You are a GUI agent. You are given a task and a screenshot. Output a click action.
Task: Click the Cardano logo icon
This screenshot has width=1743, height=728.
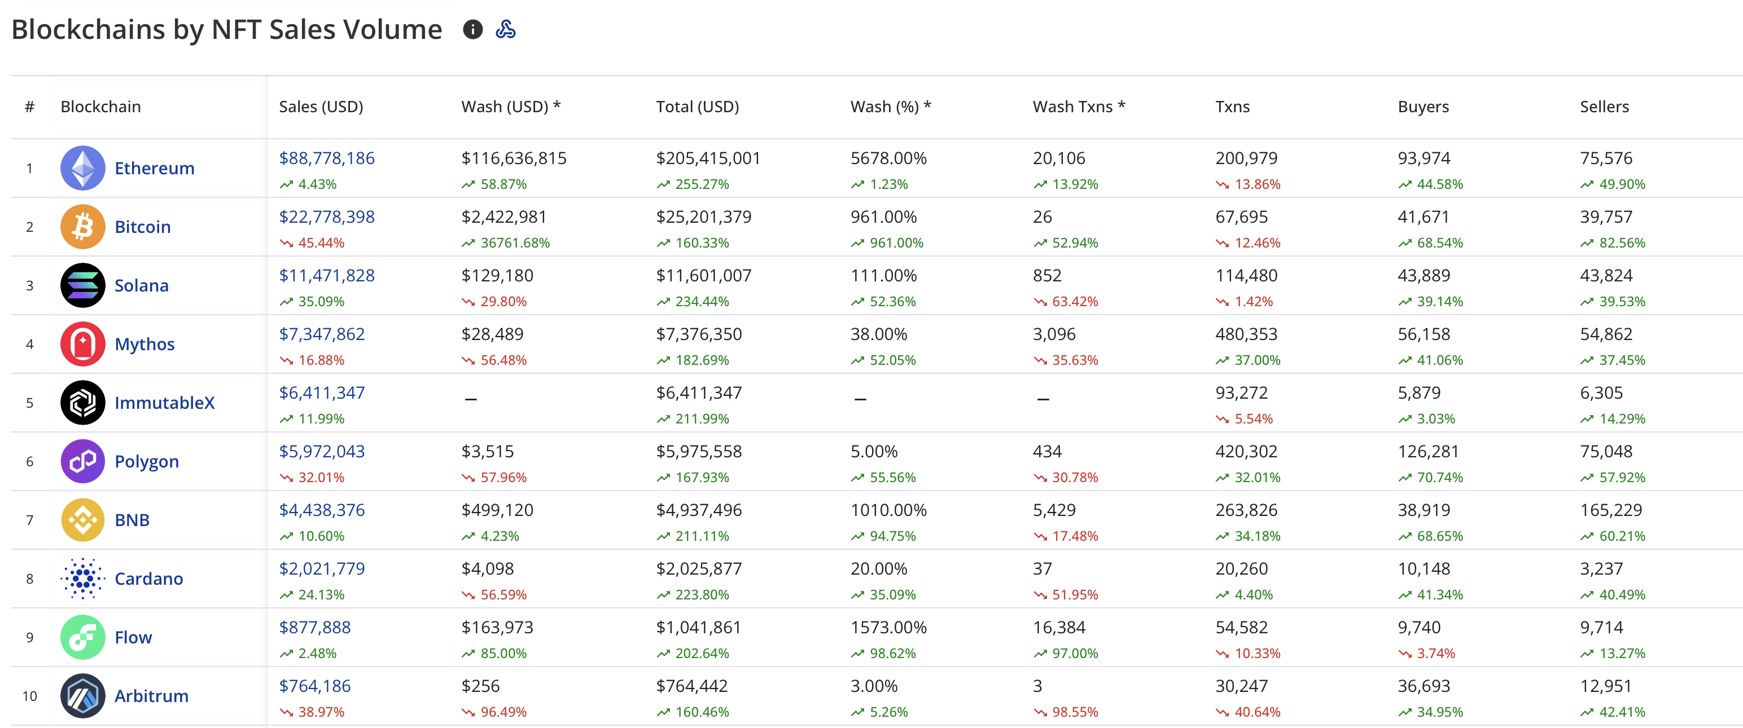[82, 579]
